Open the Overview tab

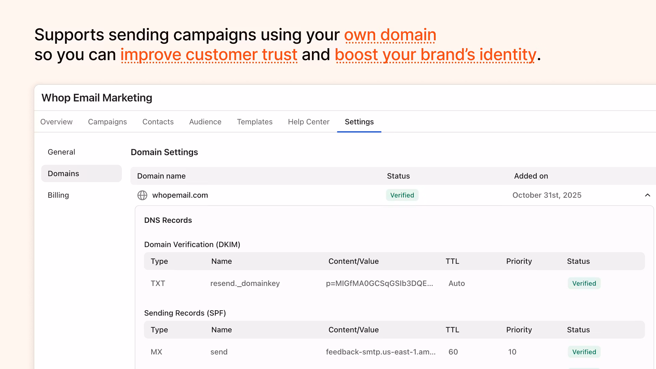coord(56,122)
